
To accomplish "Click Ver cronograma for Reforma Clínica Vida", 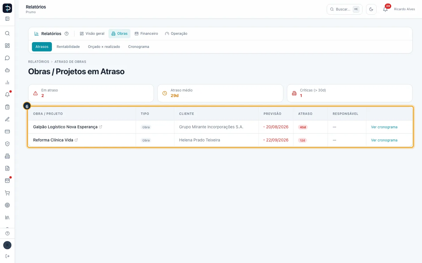I will pyautogui.click(x=384, y=140).
